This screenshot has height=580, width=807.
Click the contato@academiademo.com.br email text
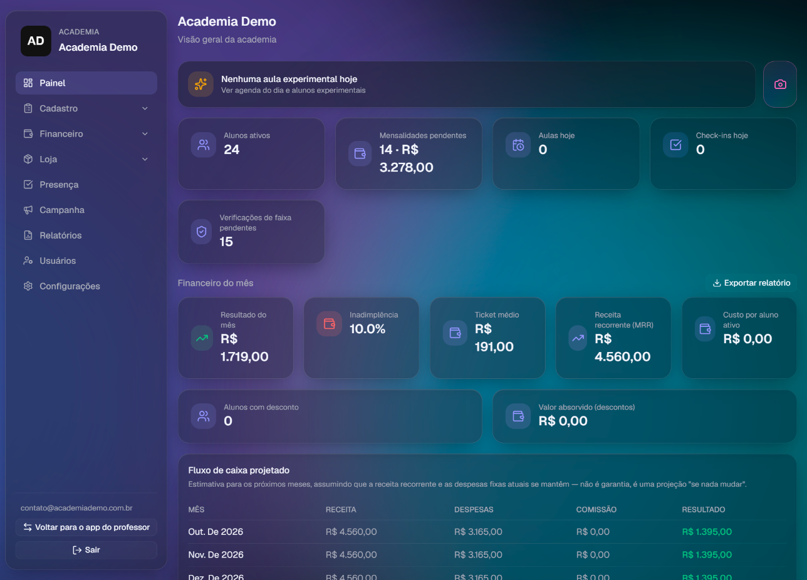76,508
